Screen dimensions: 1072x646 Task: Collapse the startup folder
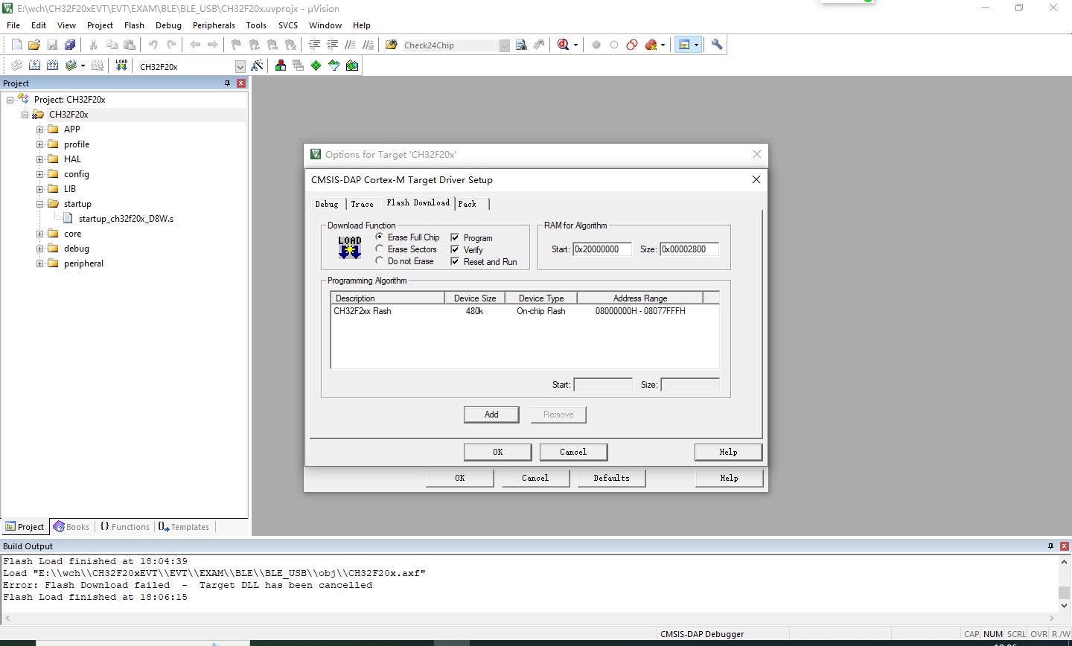[39, 203]
